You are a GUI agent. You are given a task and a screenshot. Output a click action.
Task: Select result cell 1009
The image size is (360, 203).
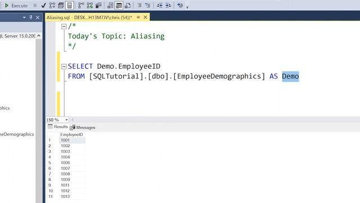pyautogui.click(x=72, y=179)
